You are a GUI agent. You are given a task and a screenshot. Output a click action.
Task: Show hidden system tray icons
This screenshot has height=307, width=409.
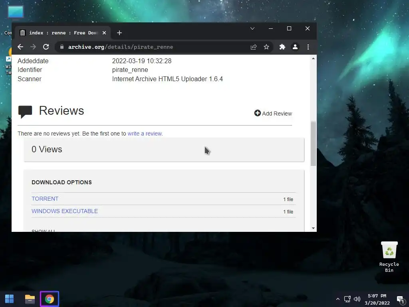point(338,299)
